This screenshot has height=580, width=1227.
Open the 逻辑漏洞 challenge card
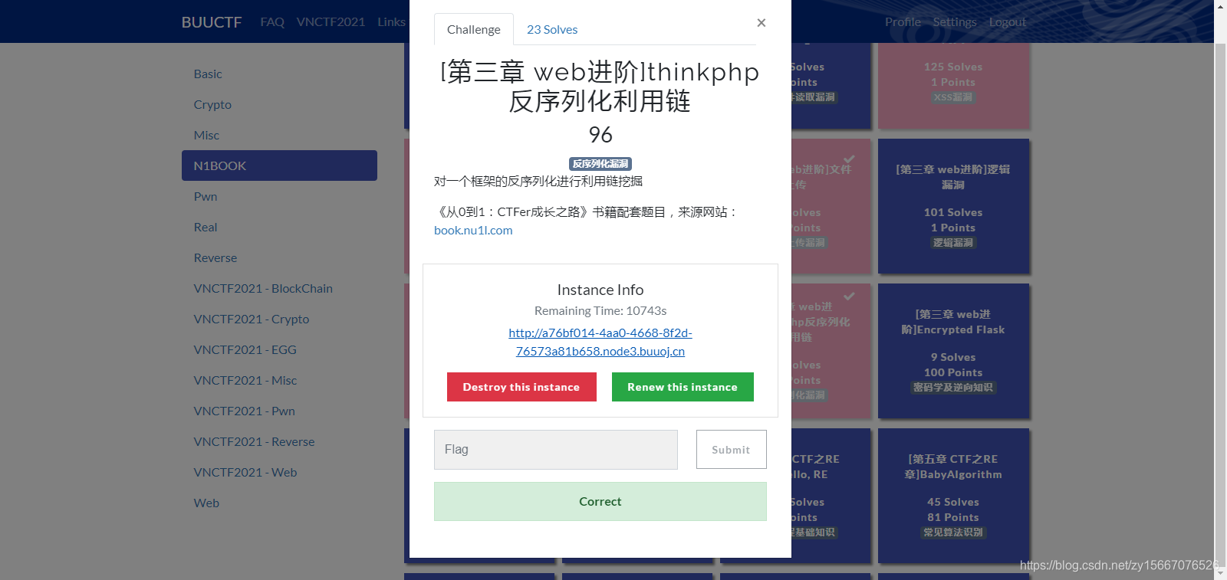point(953,206)
